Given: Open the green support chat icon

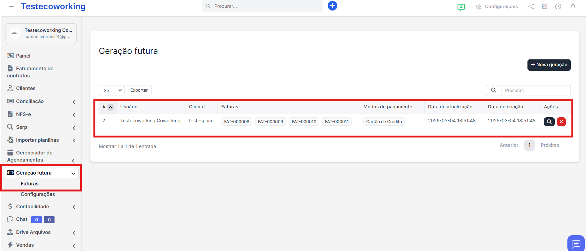Looking at the screenshot, I should (x=461, y=7).
